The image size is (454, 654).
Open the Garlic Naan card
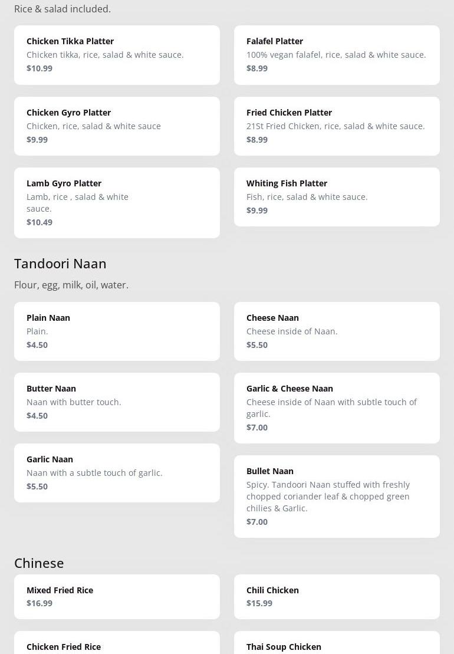pos(117,472)
